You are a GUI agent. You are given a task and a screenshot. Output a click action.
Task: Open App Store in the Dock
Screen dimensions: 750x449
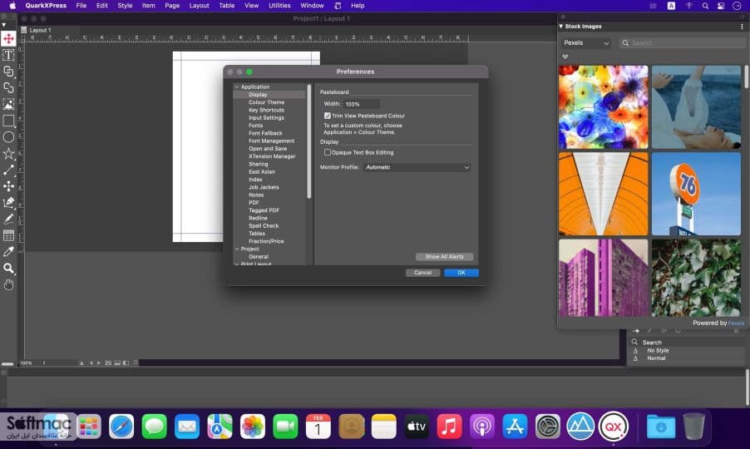(x=516, y=426)
